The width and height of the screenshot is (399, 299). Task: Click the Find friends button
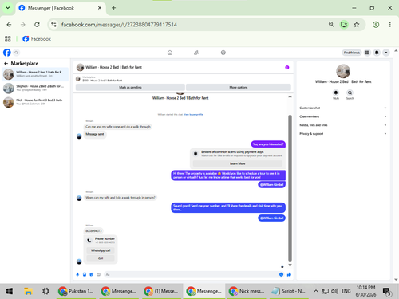pos(351,53)
